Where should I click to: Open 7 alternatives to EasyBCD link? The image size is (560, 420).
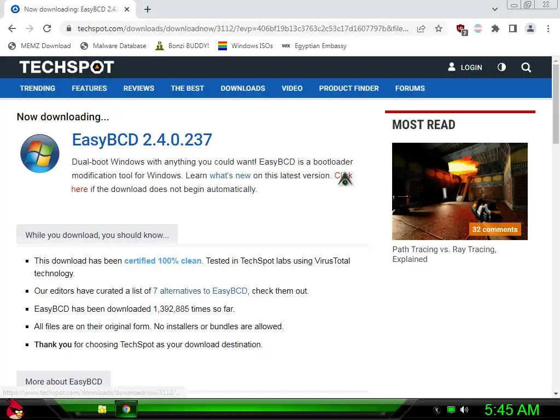(x=200, y=291)
